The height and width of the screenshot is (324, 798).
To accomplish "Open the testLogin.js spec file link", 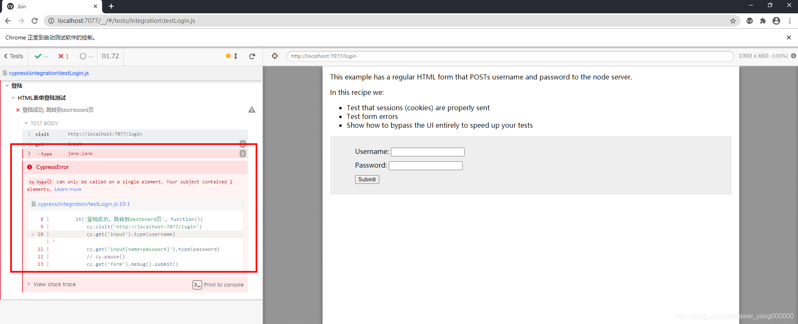I will tap(49, 73).
